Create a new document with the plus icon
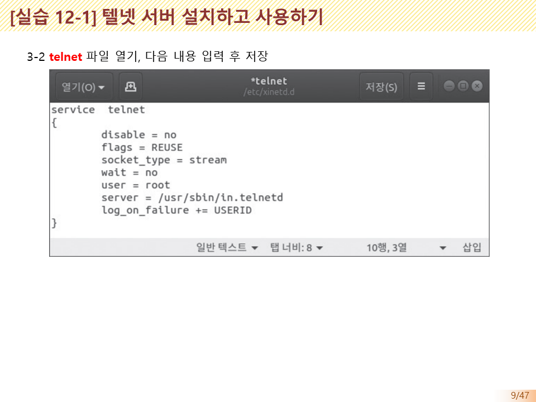 coord(131,86)
